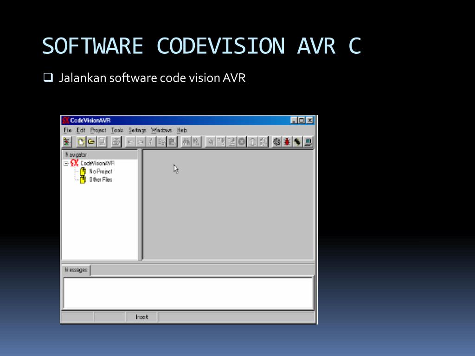Open the Windows menu
This screenshot has height=356, width=475.
click(161, 130)
